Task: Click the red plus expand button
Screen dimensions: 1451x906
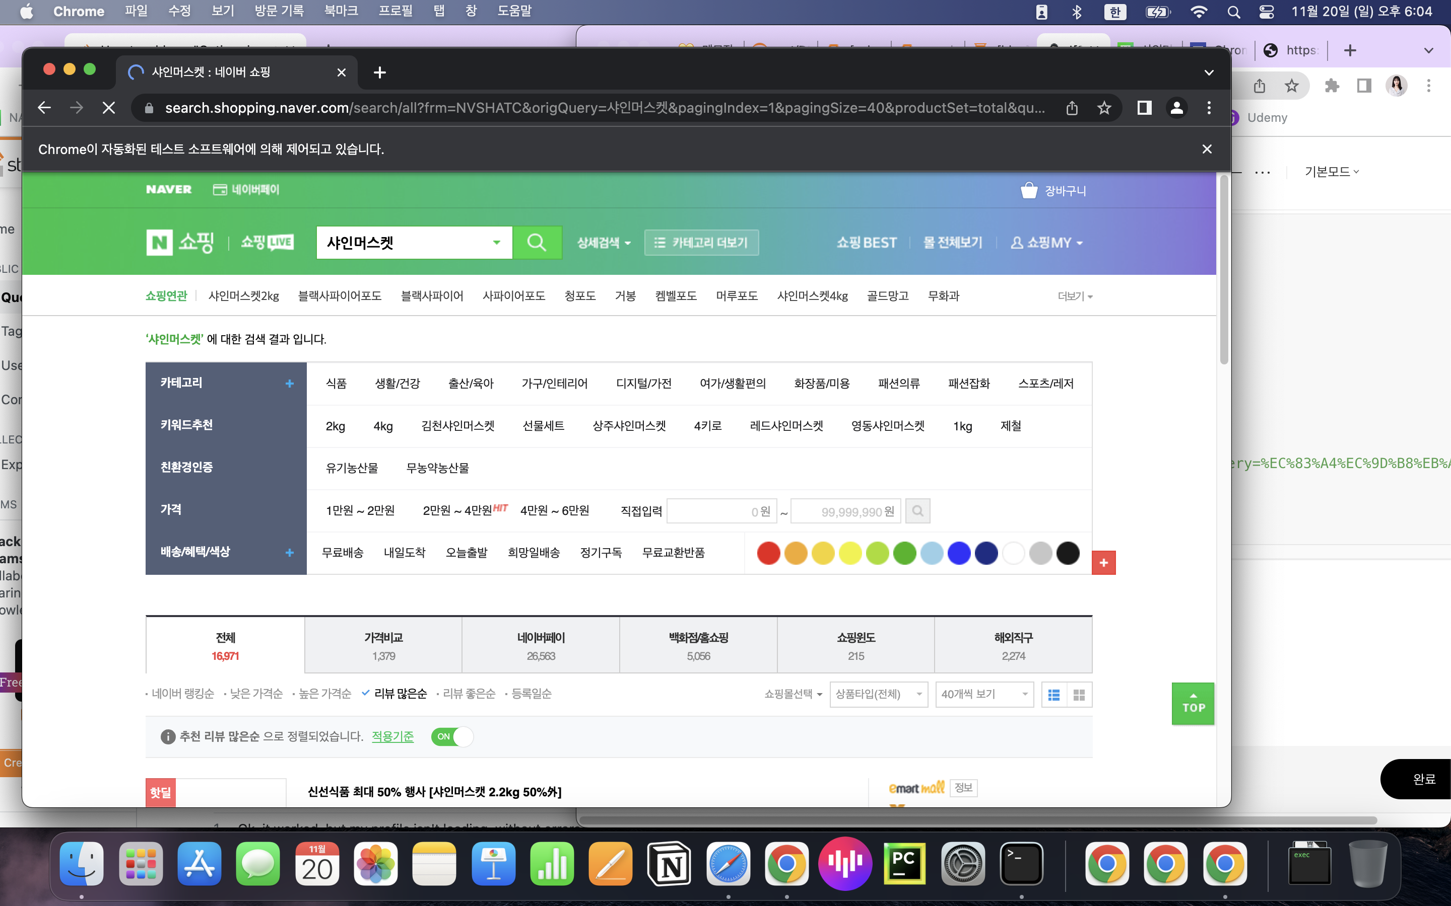Action: click(x=1103, y=563)
